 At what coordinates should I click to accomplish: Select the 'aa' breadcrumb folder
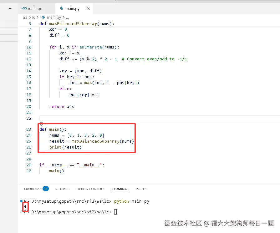point(25,18)
